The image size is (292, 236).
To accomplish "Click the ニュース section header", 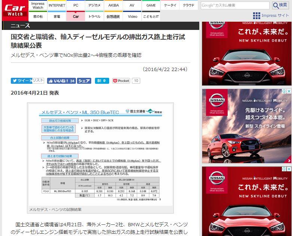I will click(x=20, y=25).
